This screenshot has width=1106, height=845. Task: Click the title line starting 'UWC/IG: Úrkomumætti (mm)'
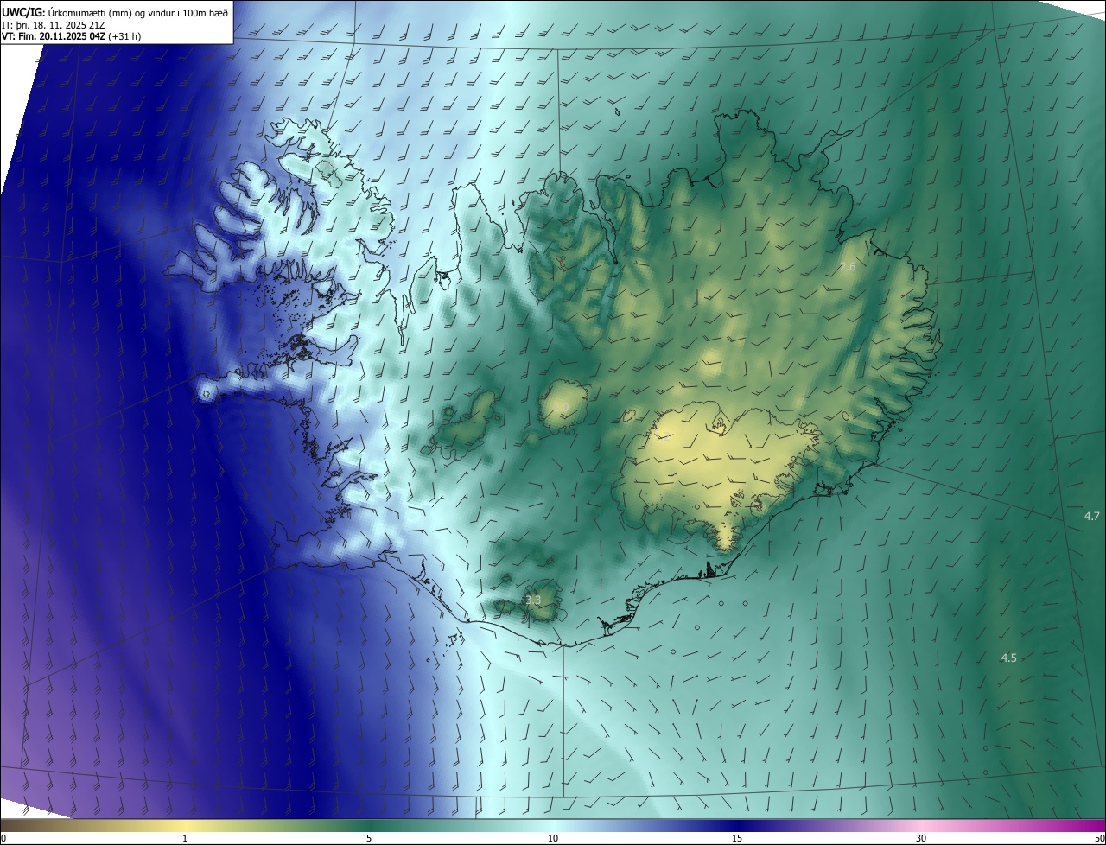(115, 11)
